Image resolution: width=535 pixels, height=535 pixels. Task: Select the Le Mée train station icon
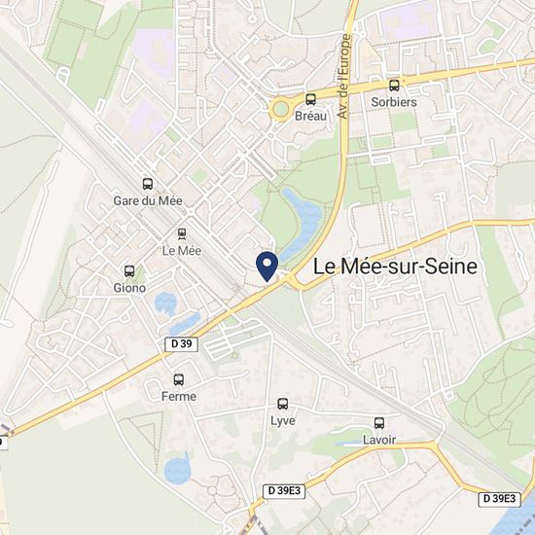[x=182, y=234]
